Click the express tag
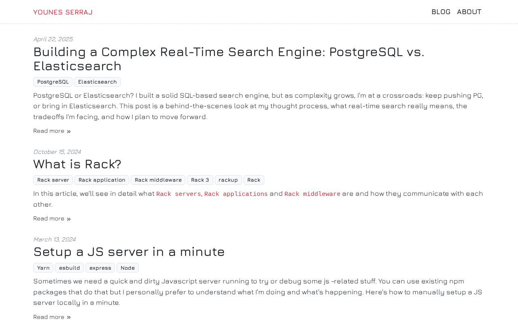This screenshot has width=518, height=323. click(x=100, y=268)
